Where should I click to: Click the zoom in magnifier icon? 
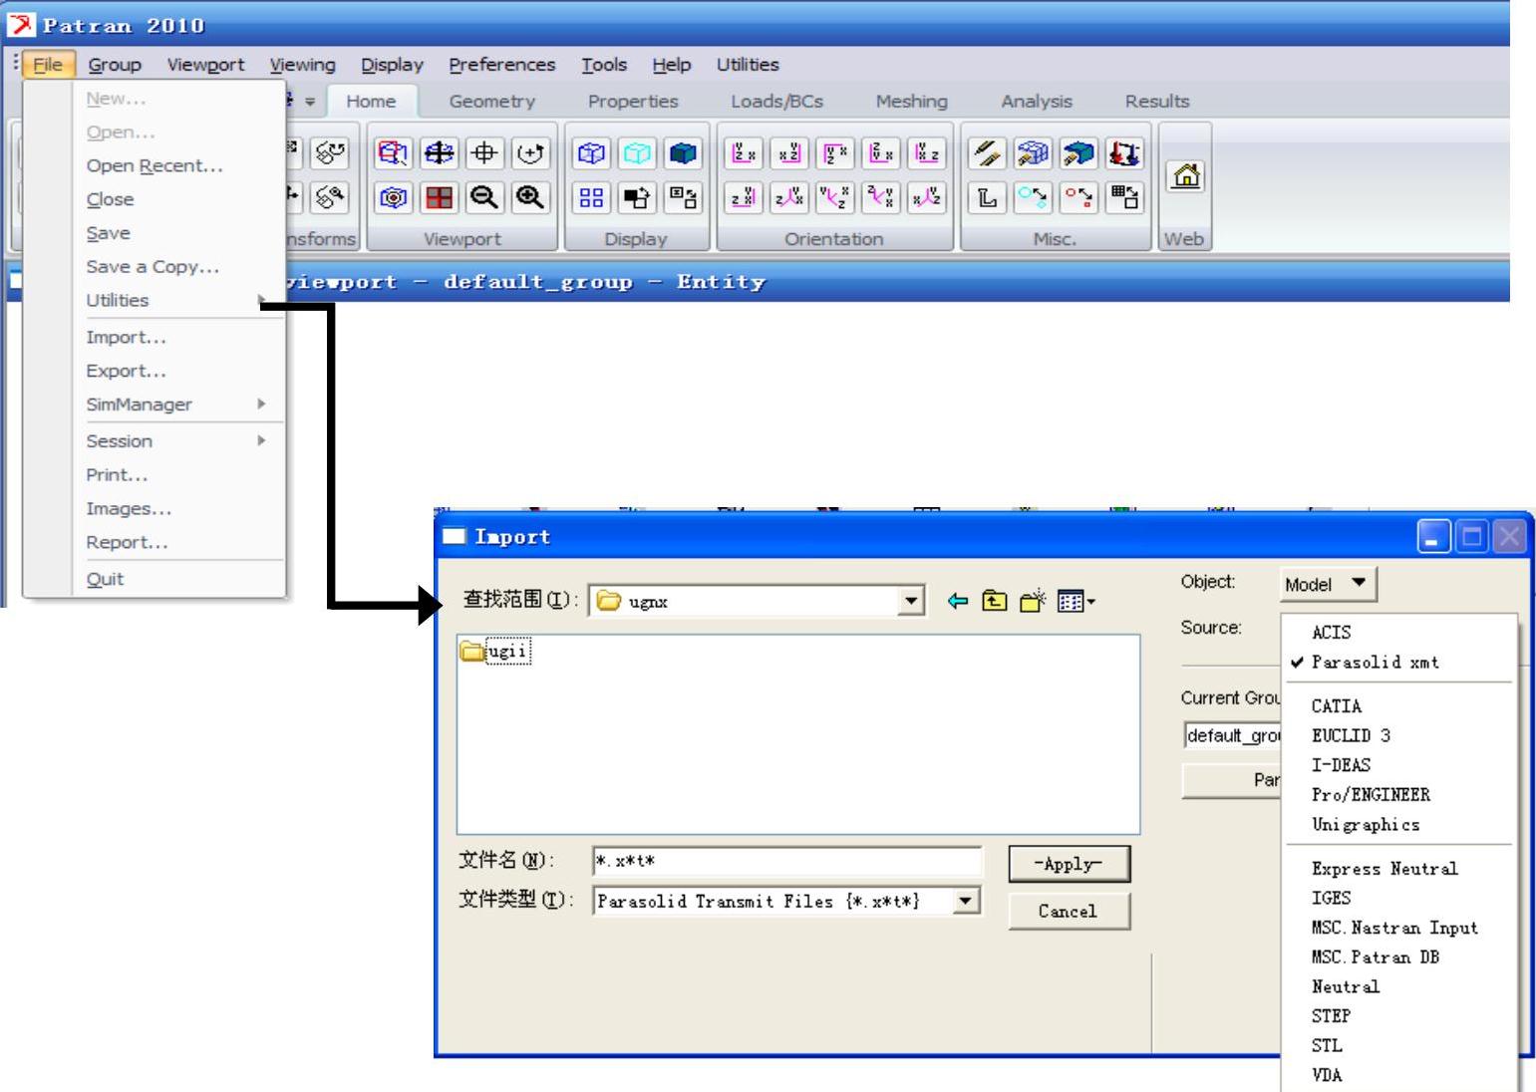click(530, 197)
